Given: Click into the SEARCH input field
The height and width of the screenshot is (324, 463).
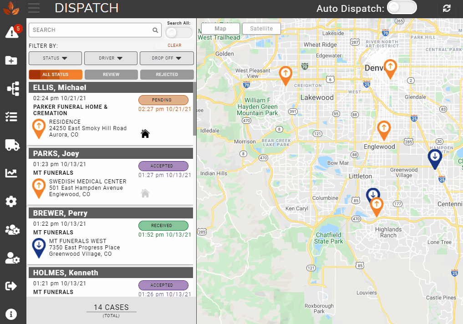Looking at the screenshot, I should pos(91,30).
